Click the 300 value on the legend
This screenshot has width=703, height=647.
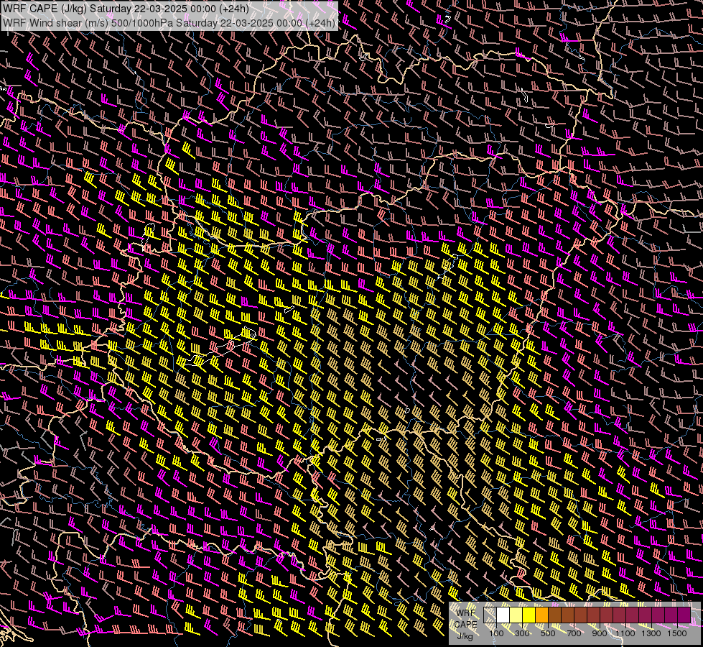tap(522, 633)
